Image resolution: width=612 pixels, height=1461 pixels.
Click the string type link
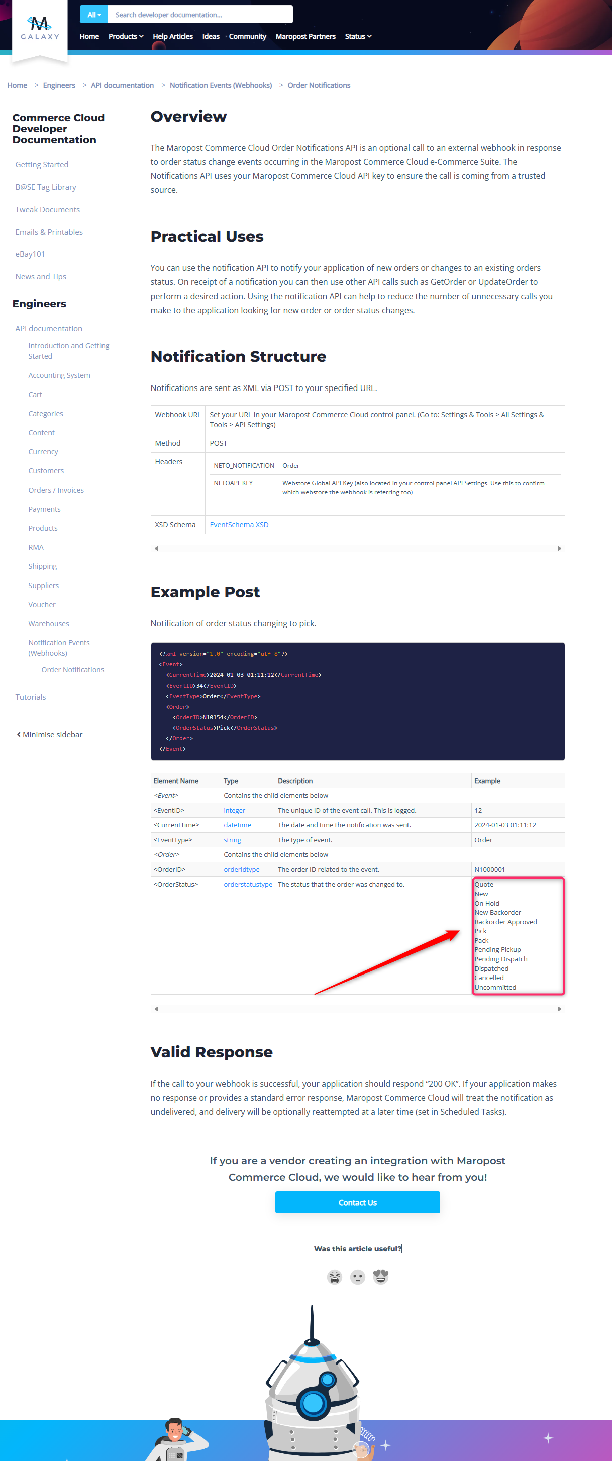coord(232,840)
